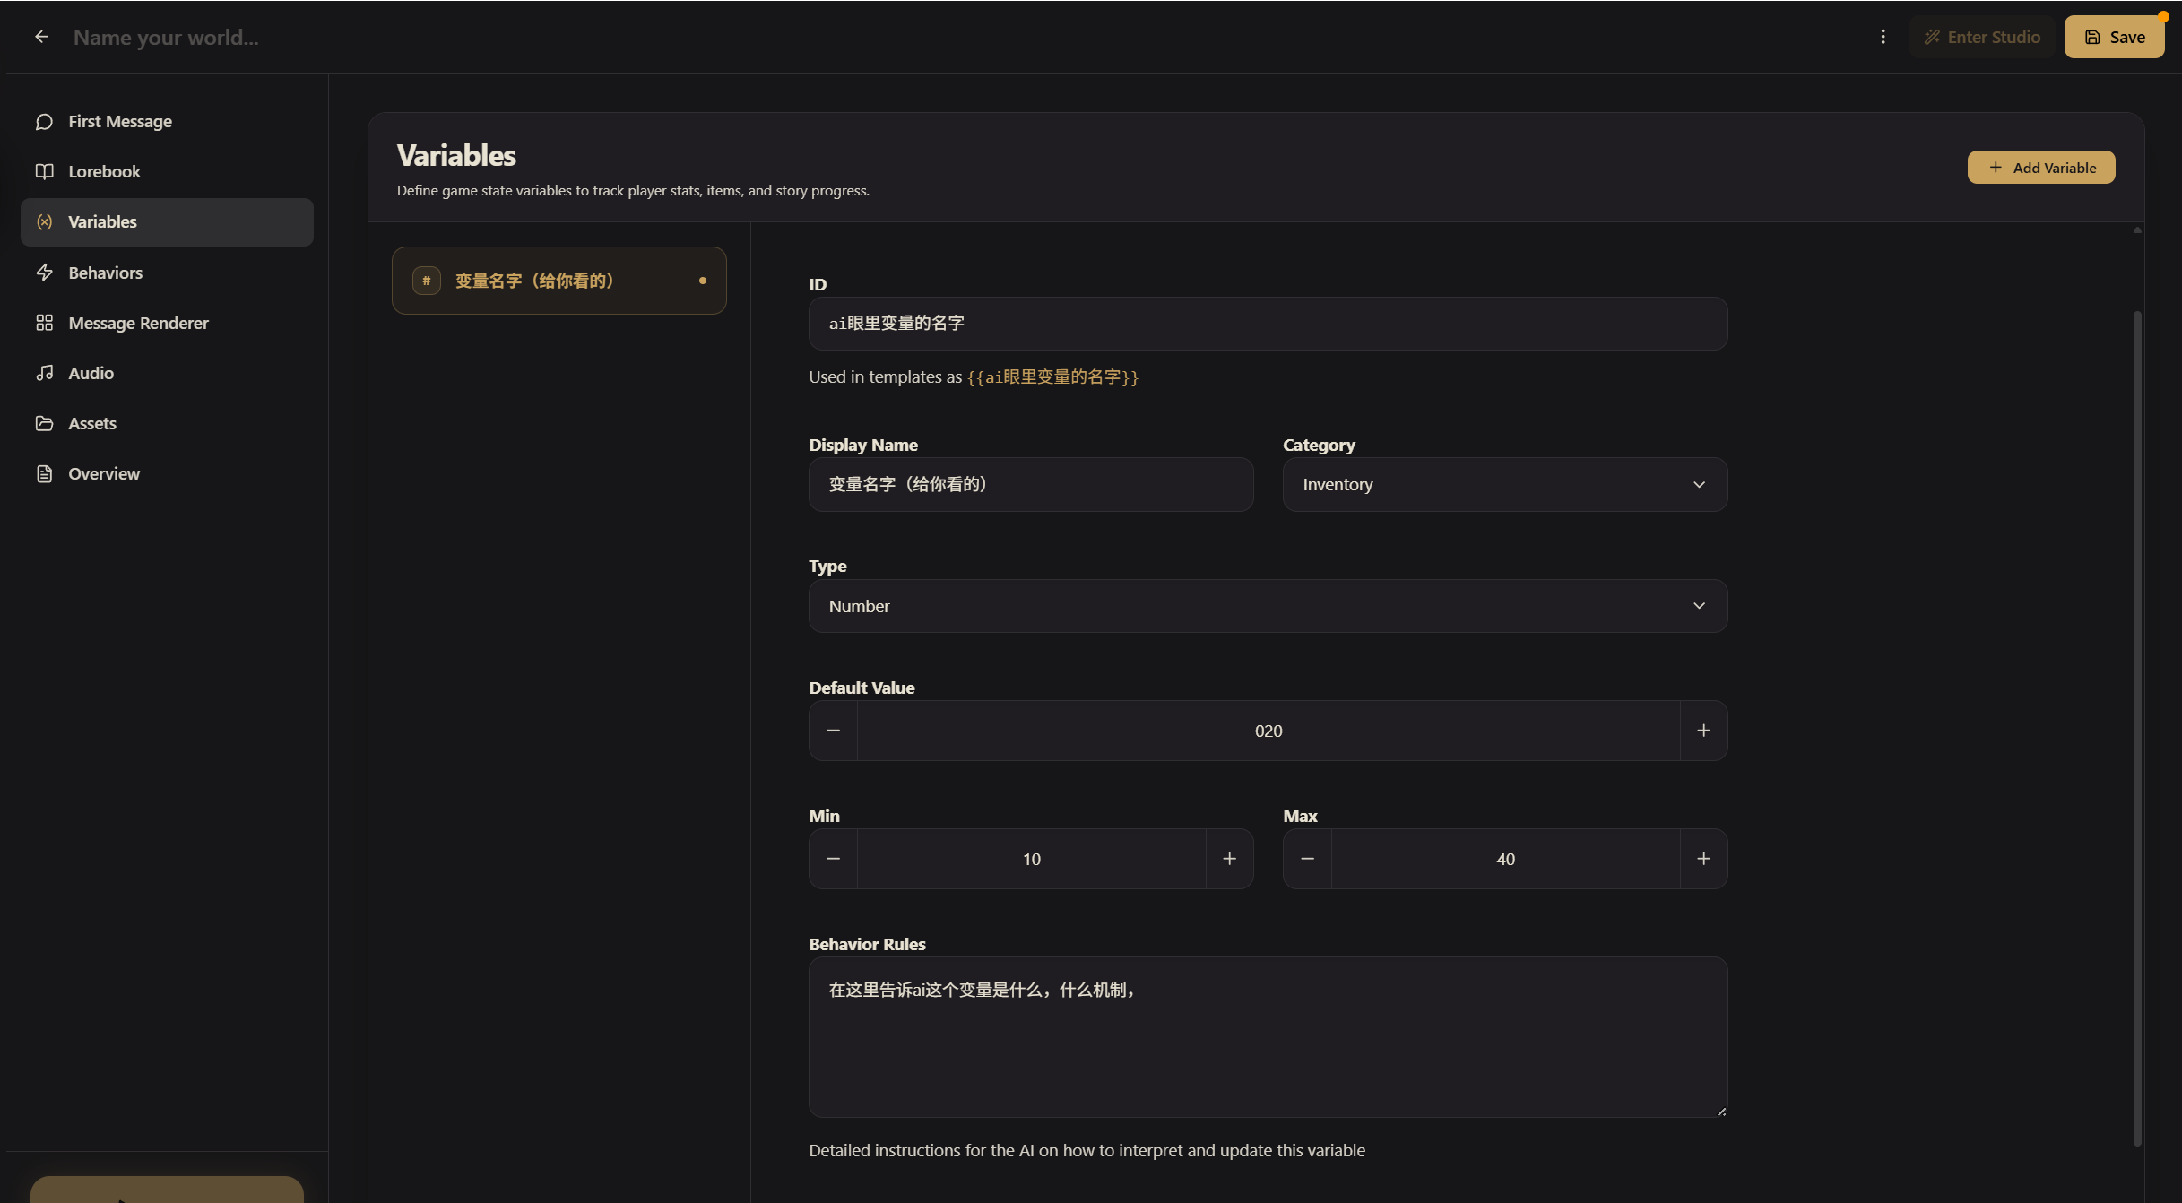Open the Behaviors section
This screenshot has height=1203, width=2182.
(105, 273)
